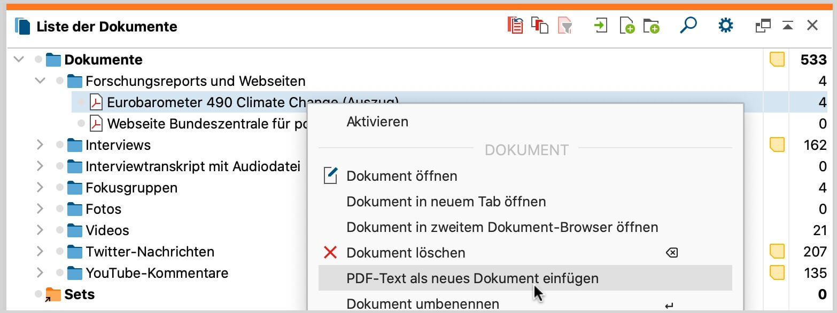Open the search magnifier in document list

[x=688, y=25]
